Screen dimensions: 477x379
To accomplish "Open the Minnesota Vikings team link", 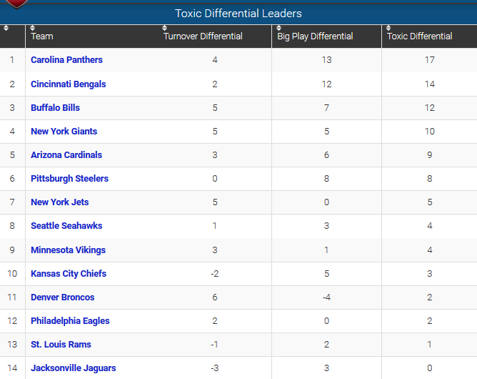I will pos(68,250).
